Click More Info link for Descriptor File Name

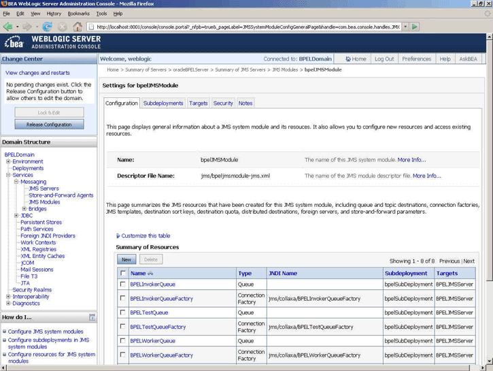426,176
